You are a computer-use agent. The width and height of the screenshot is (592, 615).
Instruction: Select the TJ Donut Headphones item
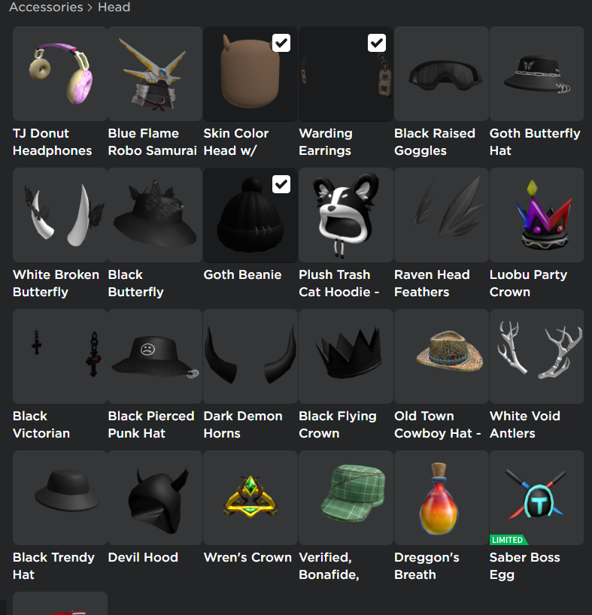coord(60,74)
